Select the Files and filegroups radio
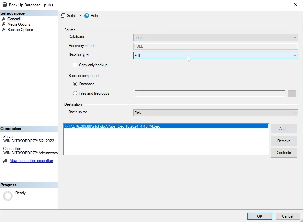This screenshot has width=303, height=222. click(x=75, y=93)
